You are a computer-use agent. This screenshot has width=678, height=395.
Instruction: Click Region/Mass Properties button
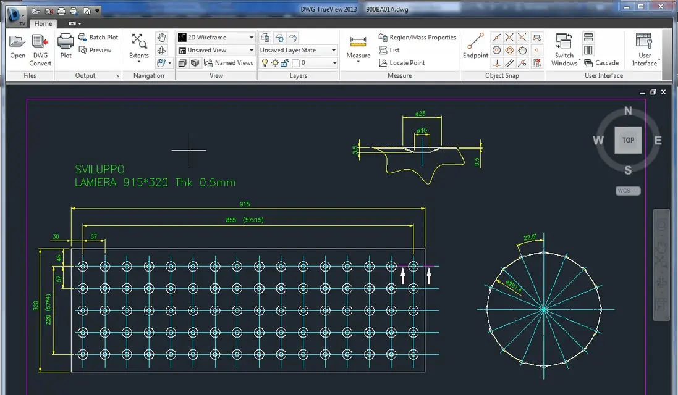(417, 38)
